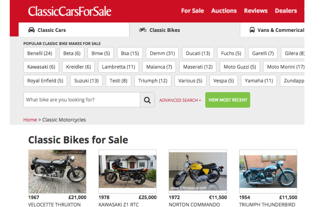
Task: Switch to the Classic Bikes tab
Action: (185, 30)
